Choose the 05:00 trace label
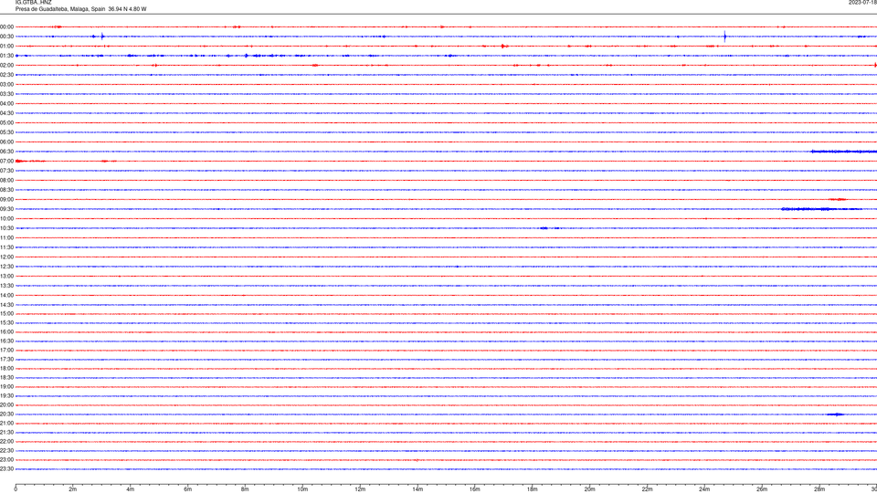The image size is (877, 493). 6,122
